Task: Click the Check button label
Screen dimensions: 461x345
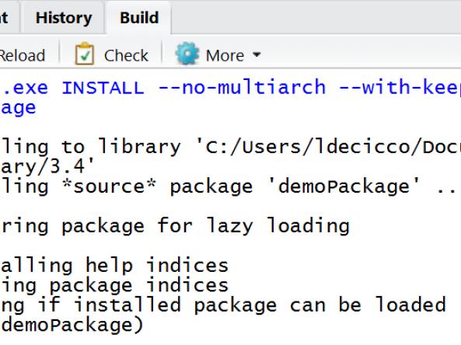Action: tap(126, 55)
